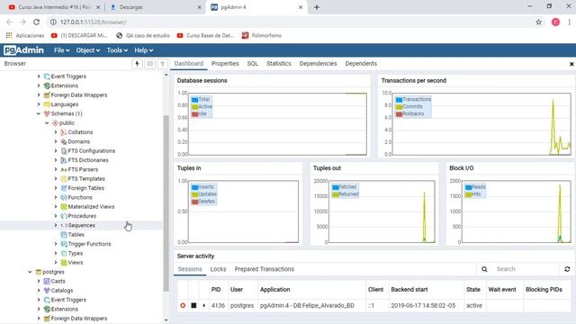This screenshot has width=576, height=324.
Task: Click the View Data grid icon in Browser panel
Action: (150, 64)
